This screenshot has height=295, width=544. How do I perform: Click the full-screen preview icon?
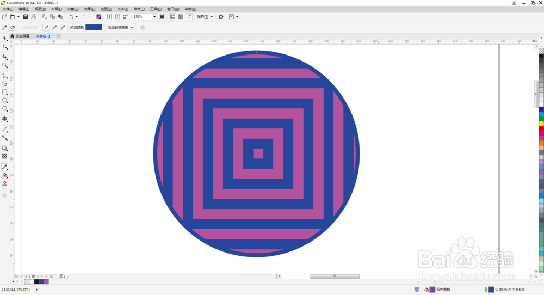click(162, 17)
